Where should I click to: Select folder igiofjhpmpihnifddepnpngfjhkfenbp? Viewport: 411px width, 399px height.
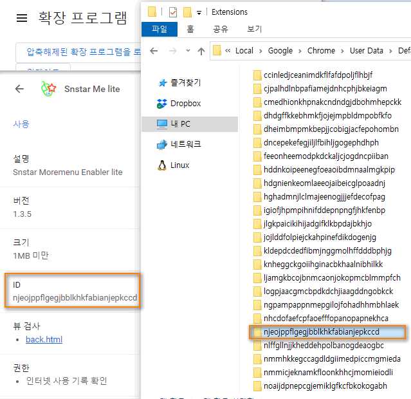click(x=319, y=210)
